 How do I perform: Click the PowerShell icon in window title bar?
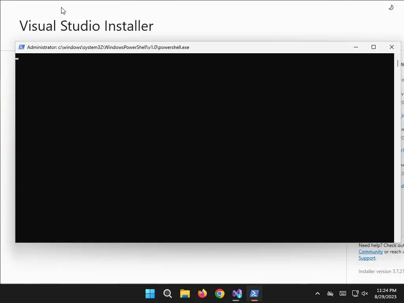(x=22, y=47)
